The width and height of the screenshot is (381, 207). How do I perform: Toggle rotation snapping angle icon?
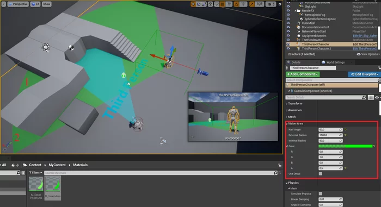[236, 4]
